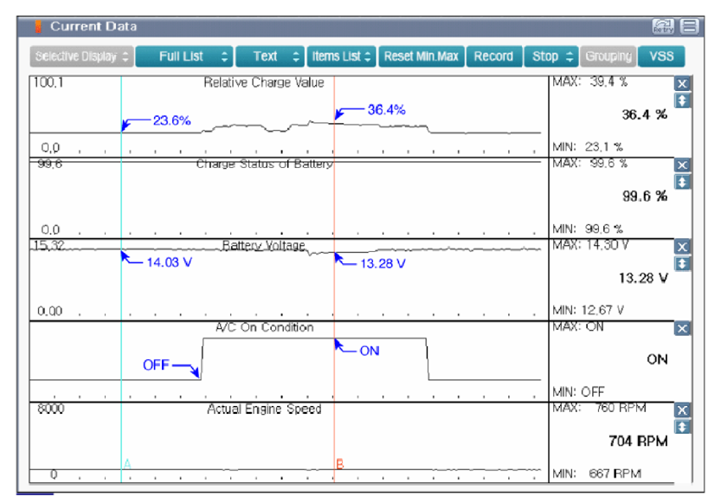Toggle the Charge Status of Battery graph height
This screenshot has height=503, width=721.
[x=682, y=182]
